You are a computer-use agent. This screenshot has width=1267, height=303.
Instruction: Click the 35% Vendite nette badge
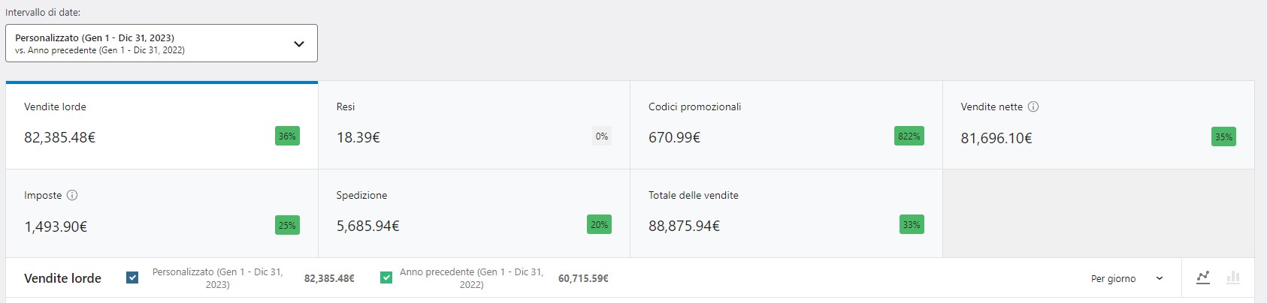1223,137
